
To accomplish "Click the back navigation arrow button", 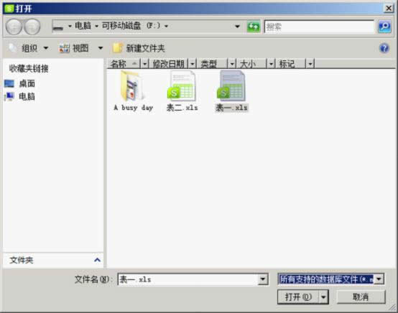I will point(14,27).
